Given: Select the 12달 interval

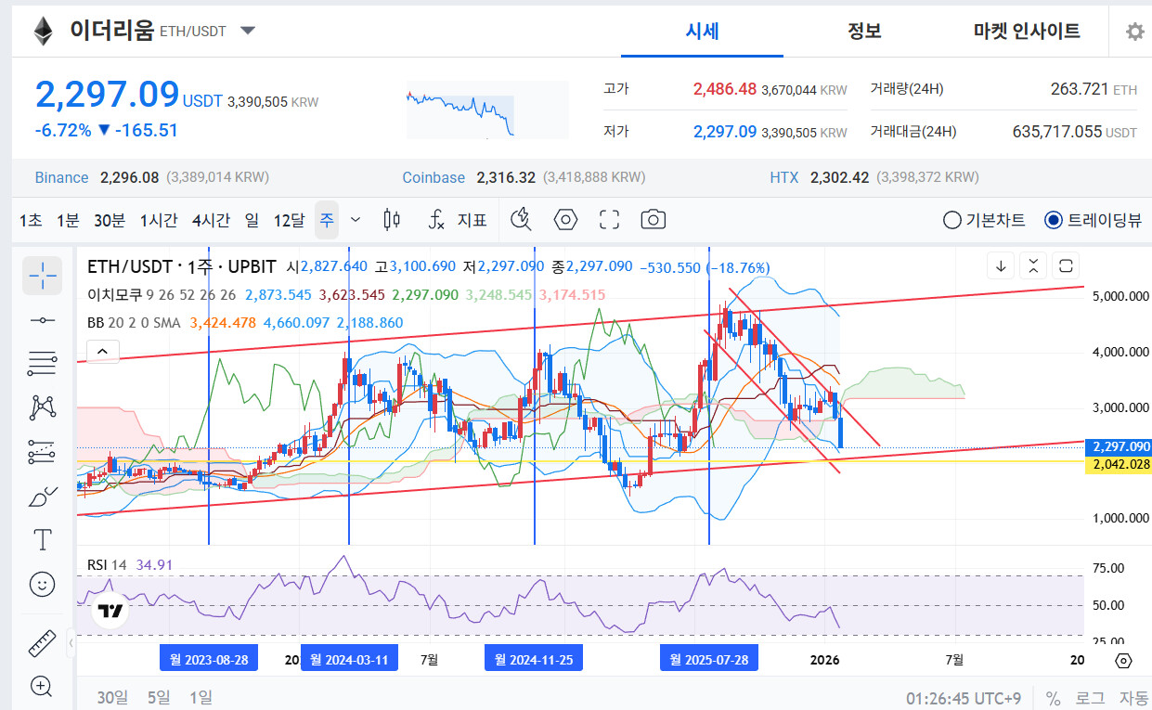Looking at the screenshot, I should click(289, 220).
